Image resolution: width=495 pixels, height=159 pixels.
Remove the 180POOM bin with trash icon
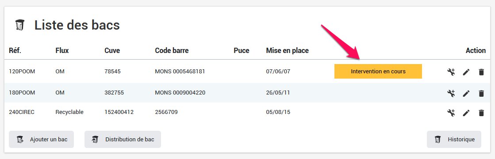tap(481, 93)
